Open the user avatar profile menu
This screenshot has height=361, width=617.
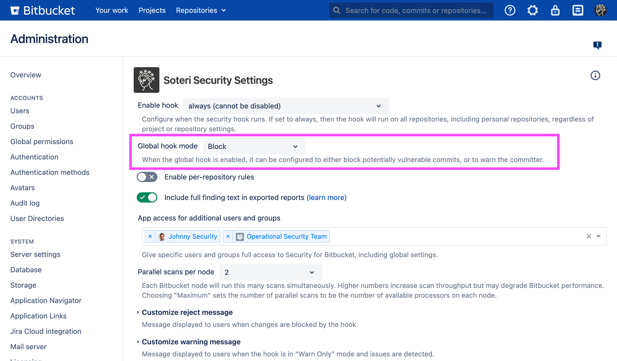click(x=600, y=11)
